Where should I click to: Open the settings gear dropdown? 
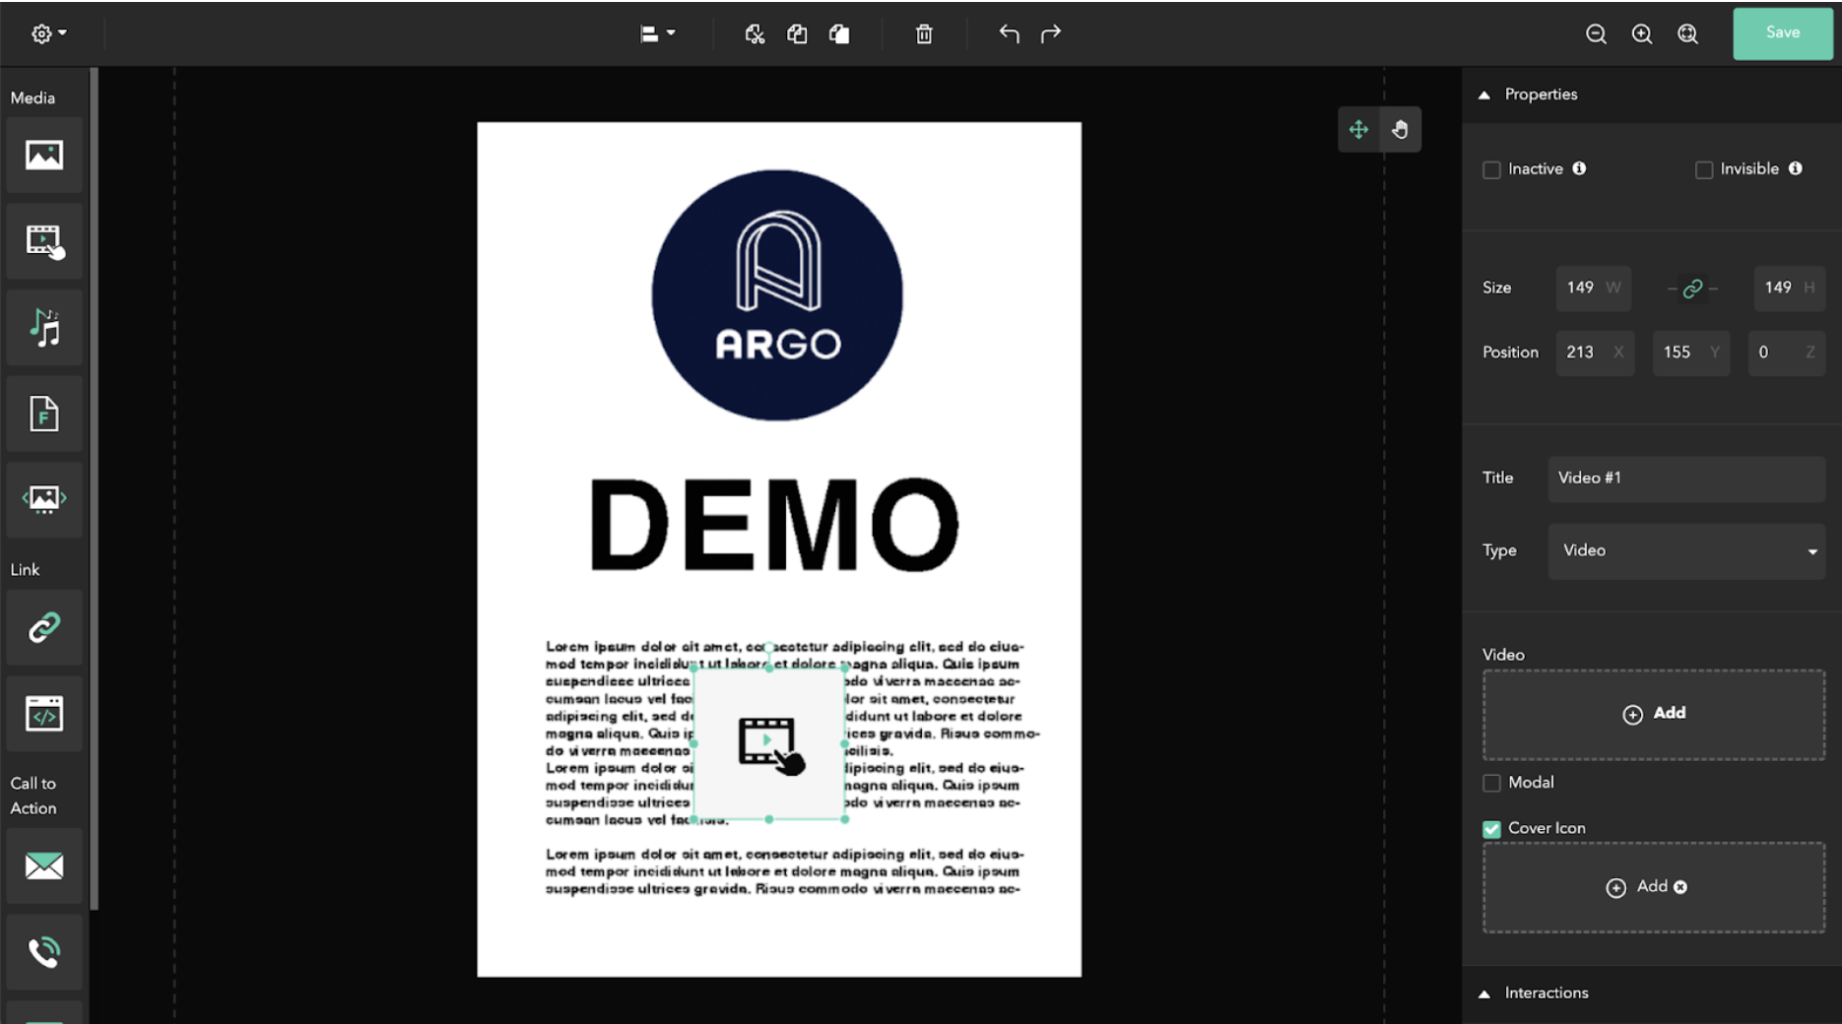click(48, 33)
